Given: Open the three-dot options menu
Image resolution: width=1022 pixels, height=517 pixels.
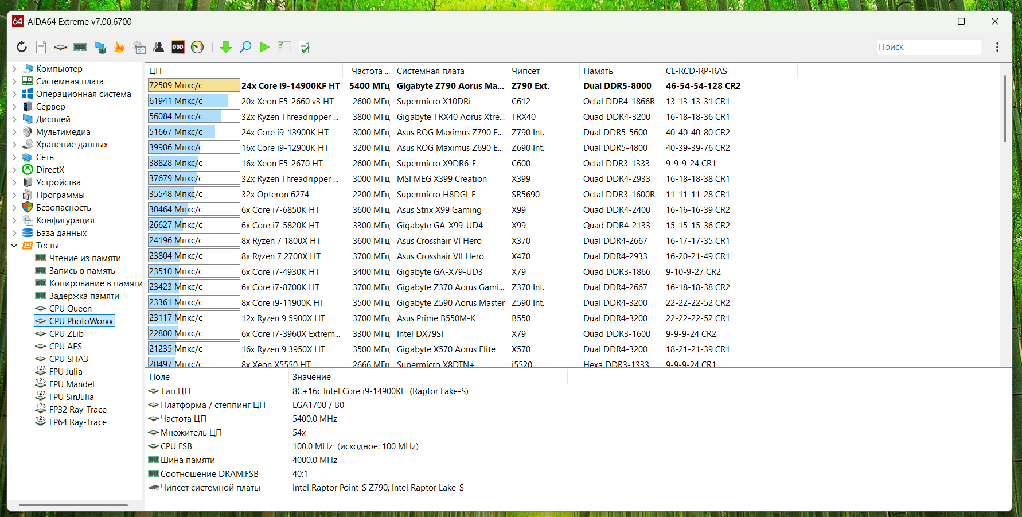Looking at the screenshot, I should point(997,47).
